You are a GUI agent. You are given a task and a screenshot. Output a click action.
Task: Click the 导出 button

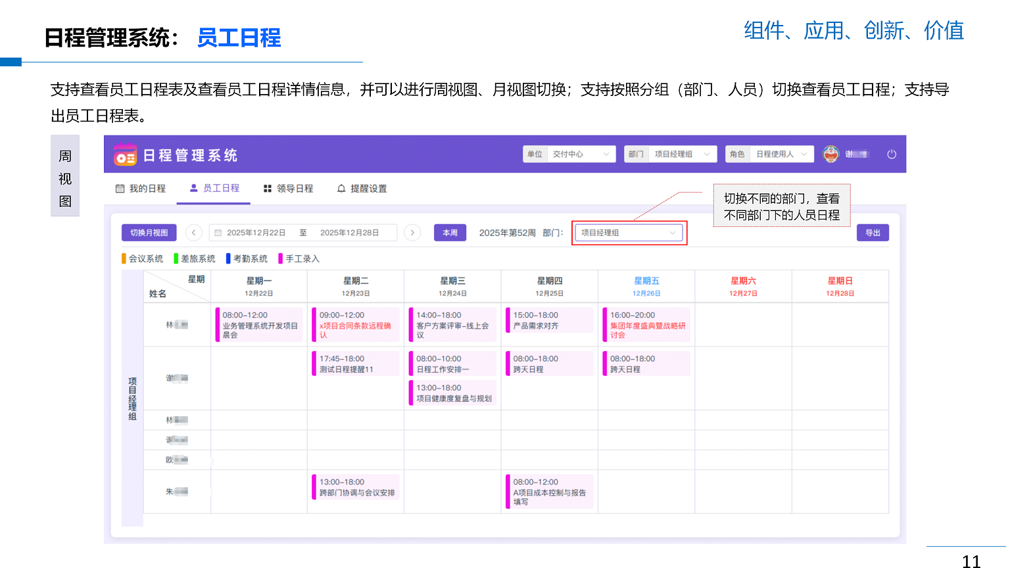873,233
